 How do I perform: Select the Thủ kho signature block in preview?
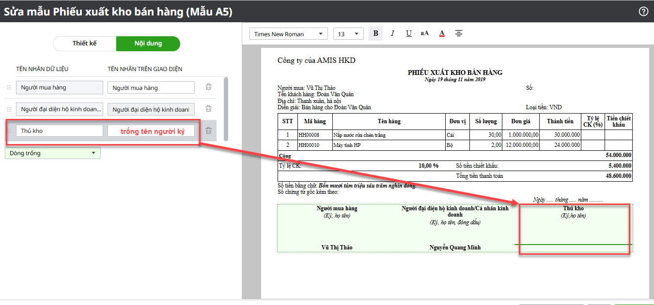tap(574, 227)
